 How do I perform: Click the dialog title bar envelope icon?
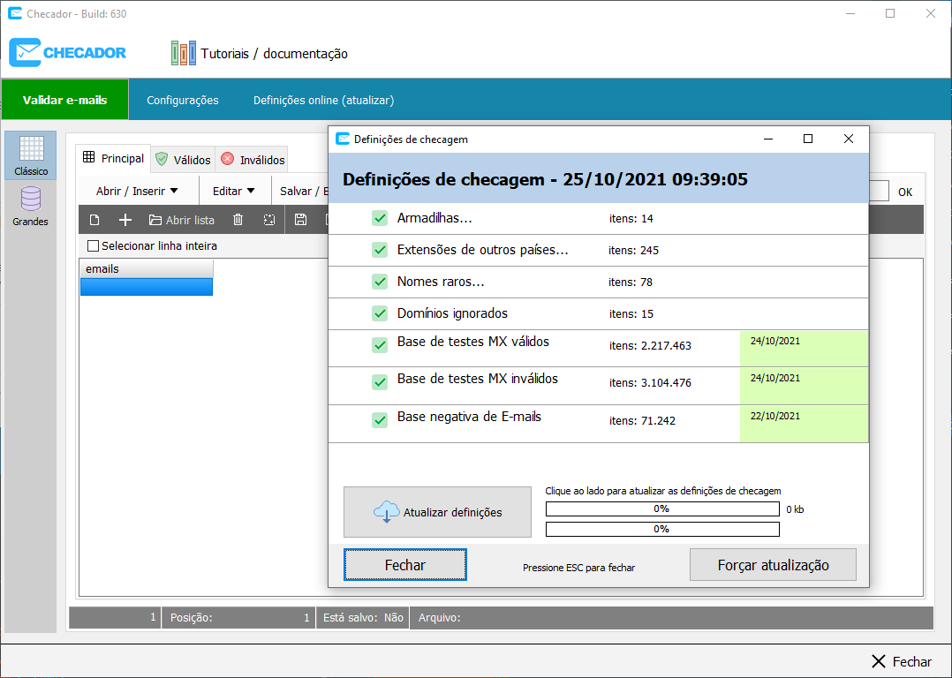tap(343, 139)
